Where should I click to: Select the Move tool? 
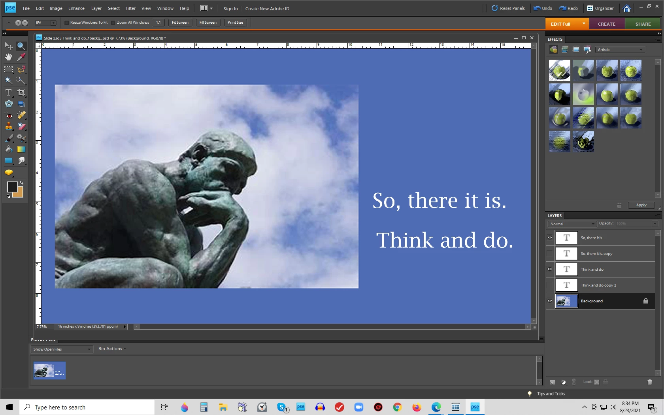click(x=8, y=46)
